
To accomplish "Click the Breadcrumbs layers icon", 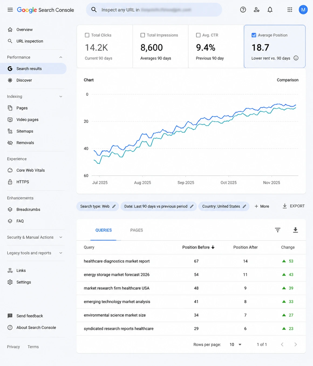I will click(10, 209).
